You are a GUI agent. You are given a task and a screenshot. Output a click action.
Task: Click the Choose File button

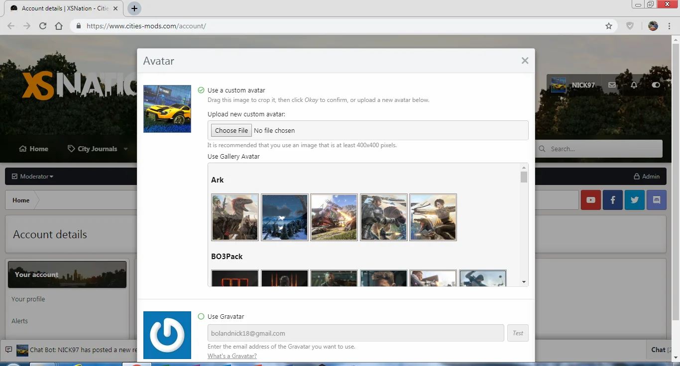(x=231, y=130)
